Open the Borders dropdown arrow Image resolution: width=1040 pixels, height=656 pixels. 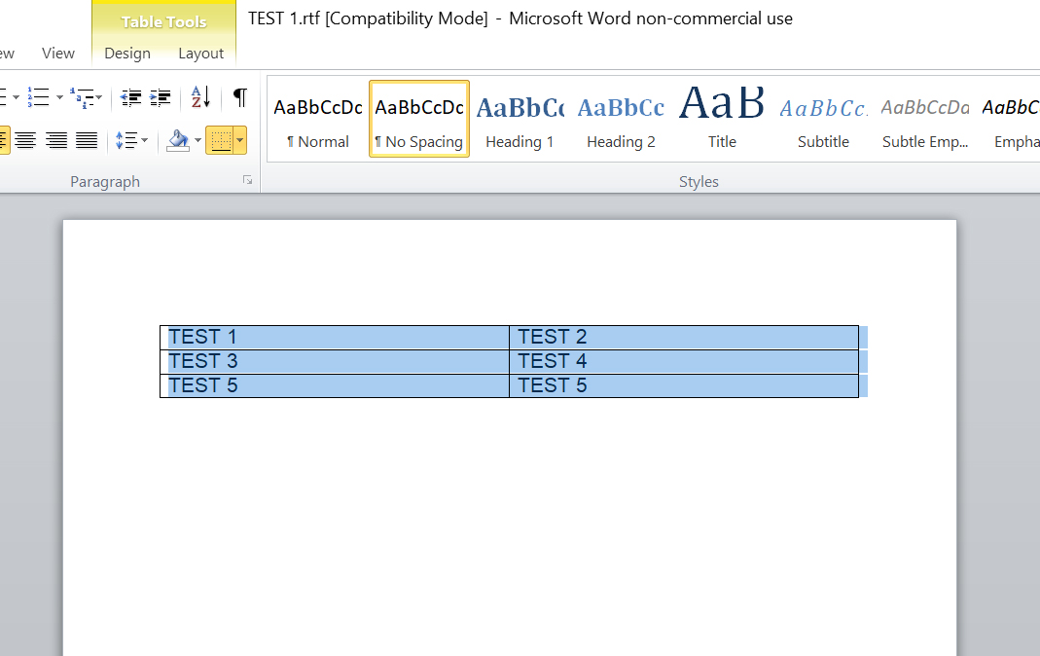click(240, 140)
